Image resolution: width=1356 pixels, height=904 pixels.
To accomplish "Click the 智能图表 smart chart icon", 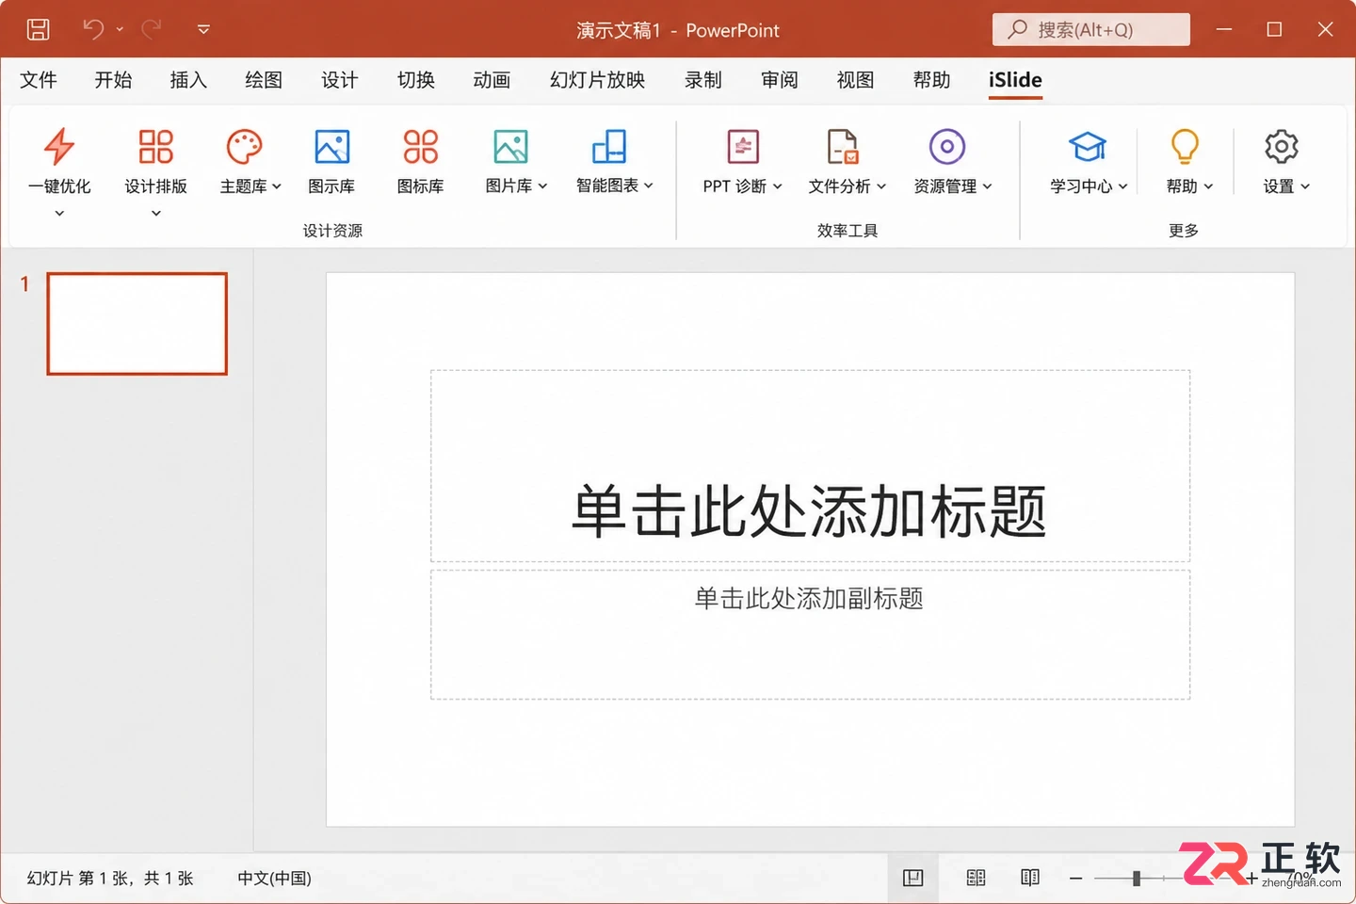I will click(x=608, y=147).
